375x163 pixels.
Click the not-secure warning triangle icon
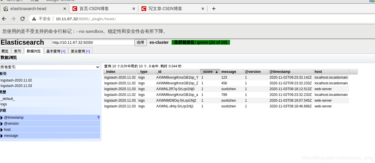click(34, 19)
